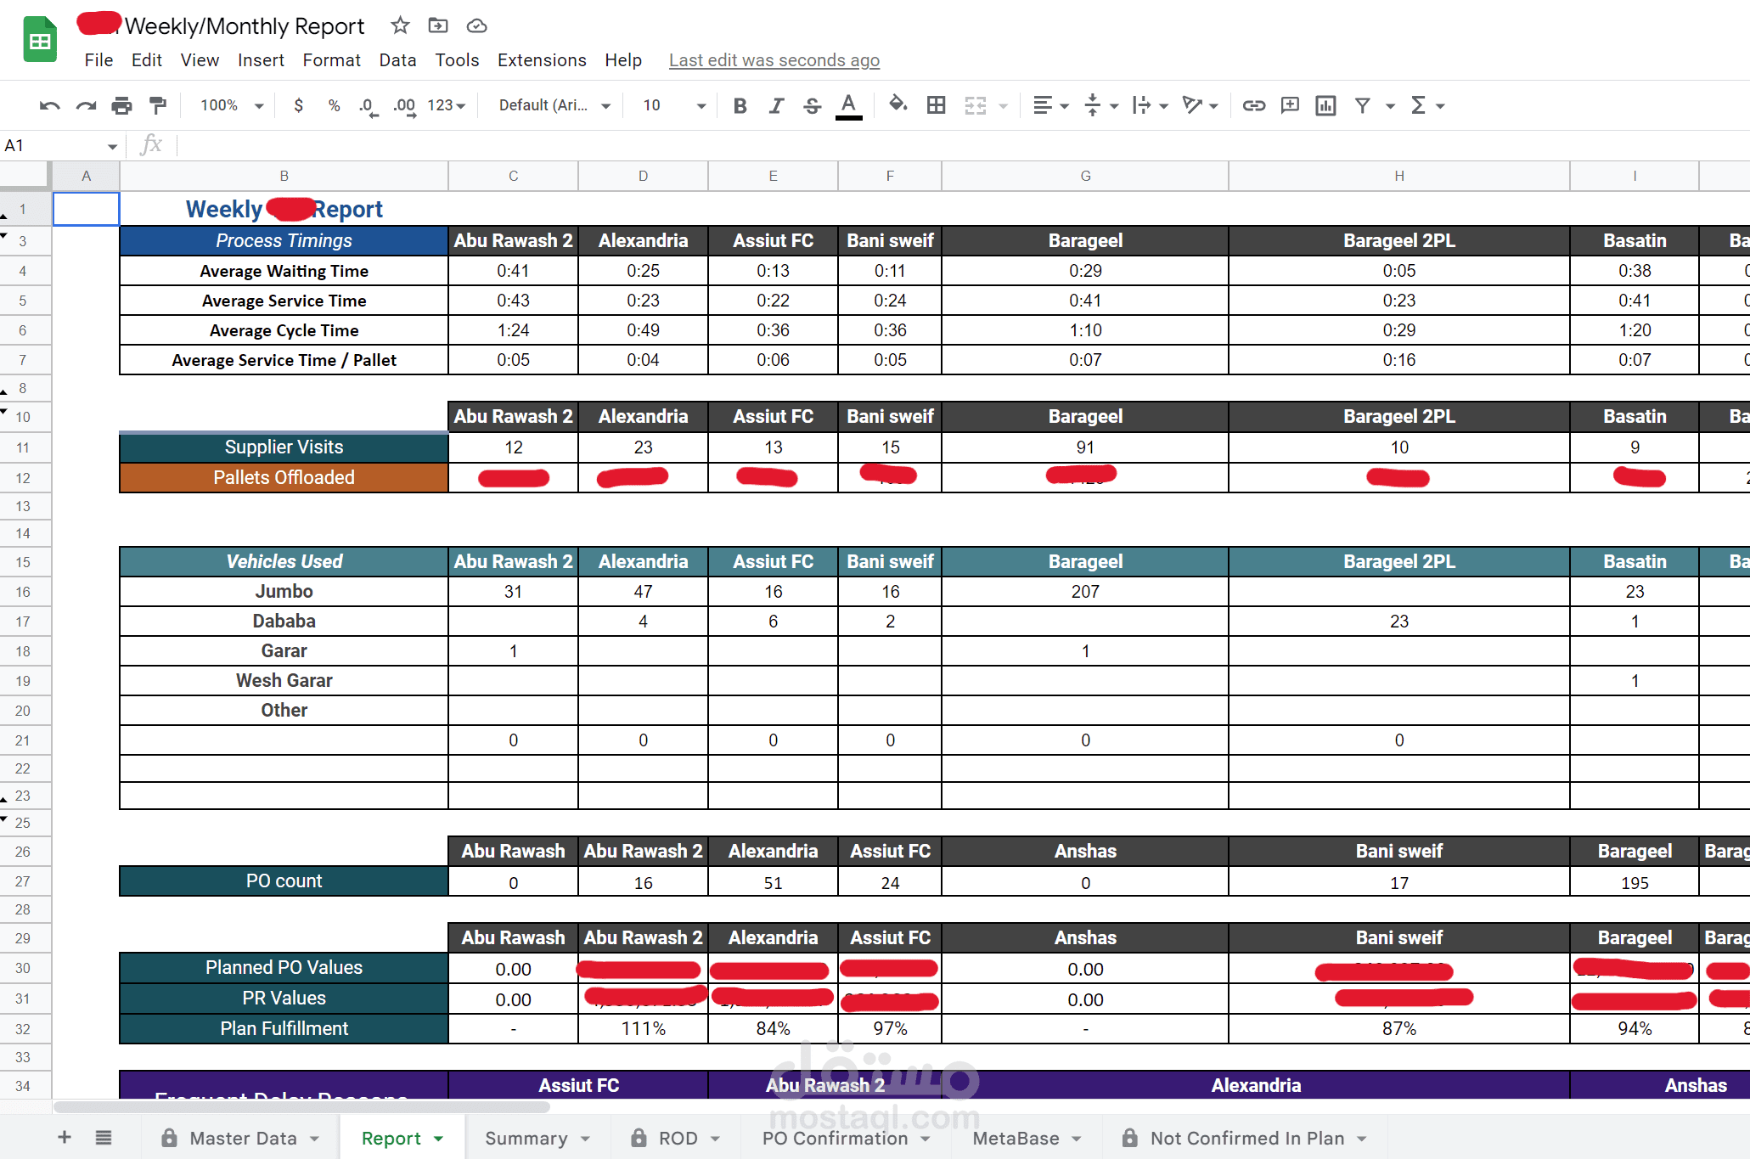The width and height of the screenshot is (1750, 1159).
Task: Insert a link
Action: tap(1254, 105)
